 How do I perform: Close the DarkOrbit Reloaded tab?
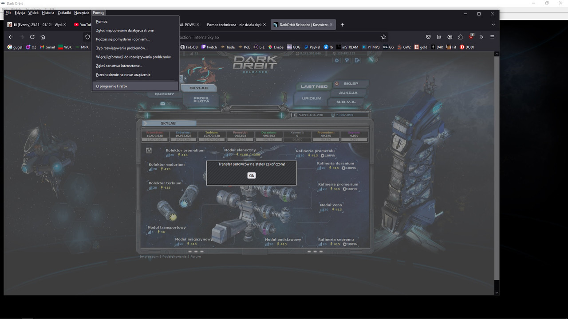coord(331,25)
